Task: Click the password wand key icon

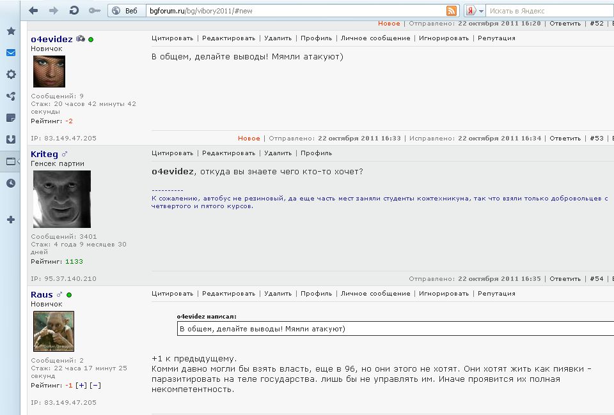Action: point(94,11)
